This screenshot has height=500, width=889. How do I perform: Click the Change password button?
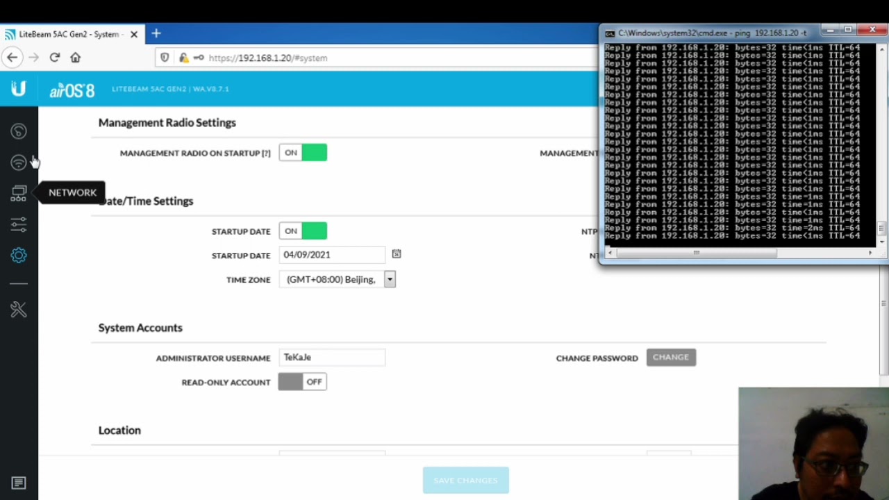[671, 357]
